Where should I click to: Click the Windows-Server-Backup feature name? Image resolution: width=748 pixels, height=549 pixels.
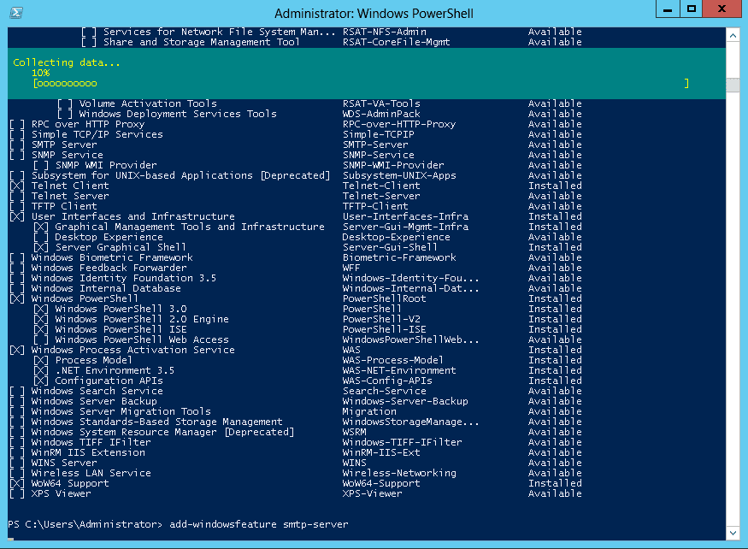tap(405, 402)
